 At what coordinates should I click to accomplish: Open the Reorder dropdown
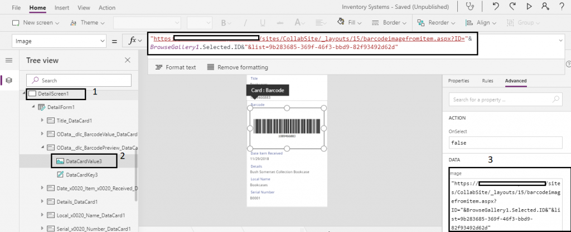tap(436, 22)
